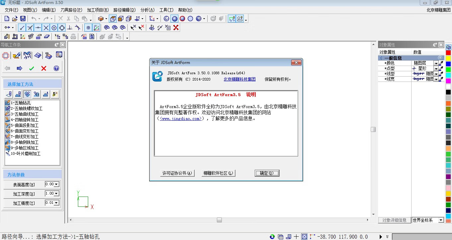
Task: Select the red sphere render mode icon
Action: [x=182, y=19]
